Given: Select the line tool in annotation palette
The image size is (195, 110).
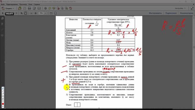Looking at the screenshot, I should (3, 91).
